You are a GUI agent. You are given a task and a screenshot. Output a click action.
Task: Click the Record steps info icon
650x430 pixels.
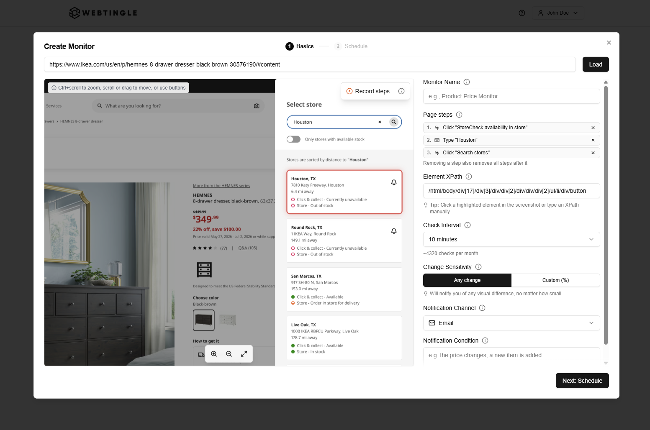tap(401, 91)
